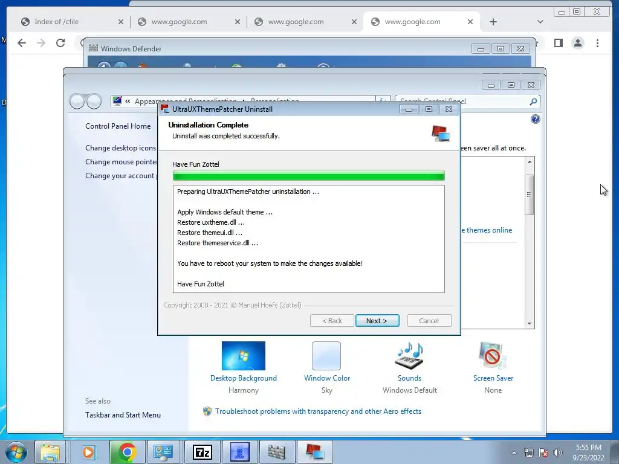Open get more themes online link

pyautogui.click(x=487, y=230)
